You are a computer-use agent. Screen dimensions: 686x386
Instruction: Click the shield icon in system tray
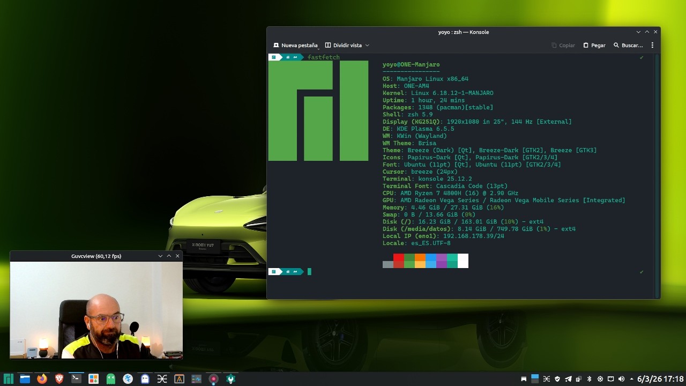point(557,379)
